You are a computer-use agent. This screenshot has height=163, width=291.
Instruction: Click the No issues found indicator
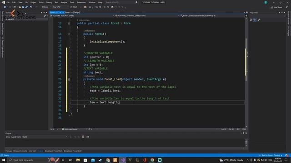point(70,129)
